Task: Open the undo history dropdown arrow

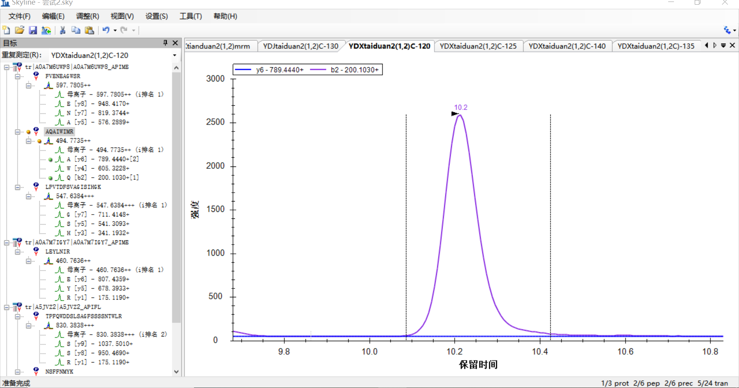Action: coord(115,30)
